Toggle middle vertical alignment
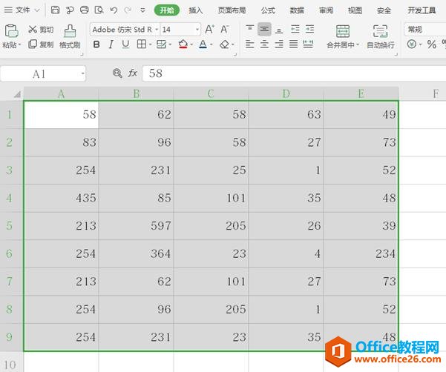The height and width of the screenshot is (372, 446). click(264, 29)
